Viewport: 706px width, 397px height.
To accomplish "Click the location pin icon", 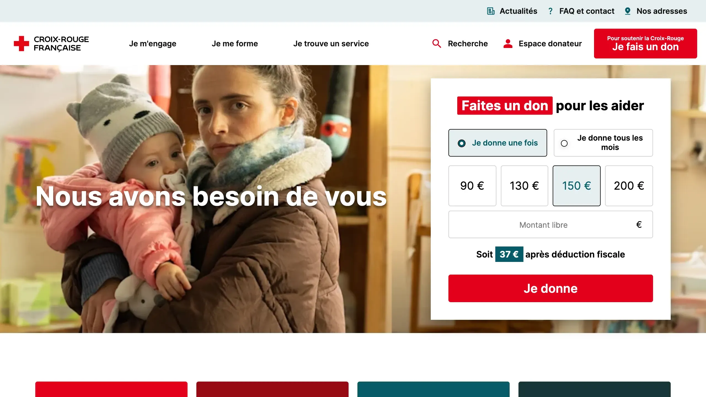I will pyautogui.click(x=627, y=11).
